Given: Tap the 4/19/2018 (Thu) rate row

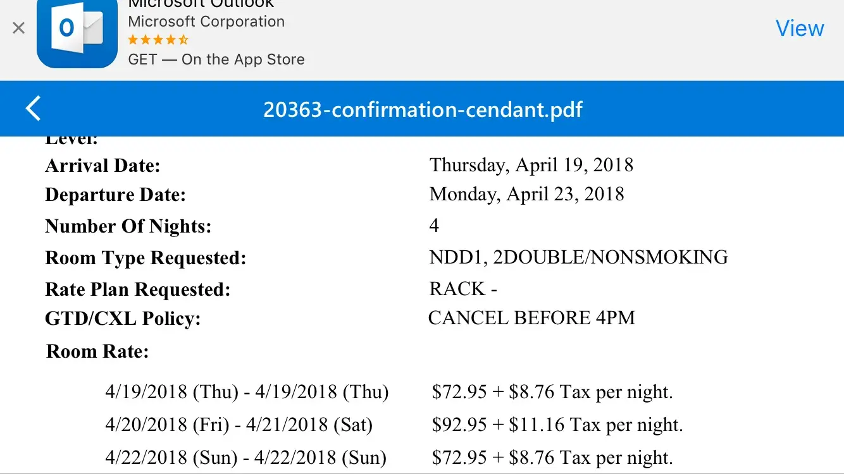Looking at the screenshot, I should click(x=247, y=392).
